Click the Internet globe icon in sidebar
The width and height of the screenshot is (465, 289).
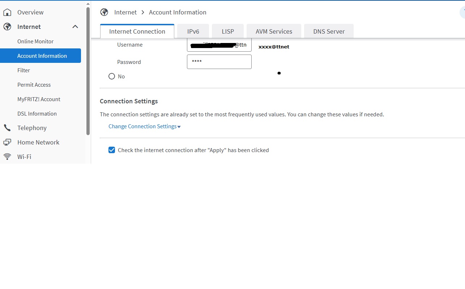pyautogui.click(x=7, y=27)
